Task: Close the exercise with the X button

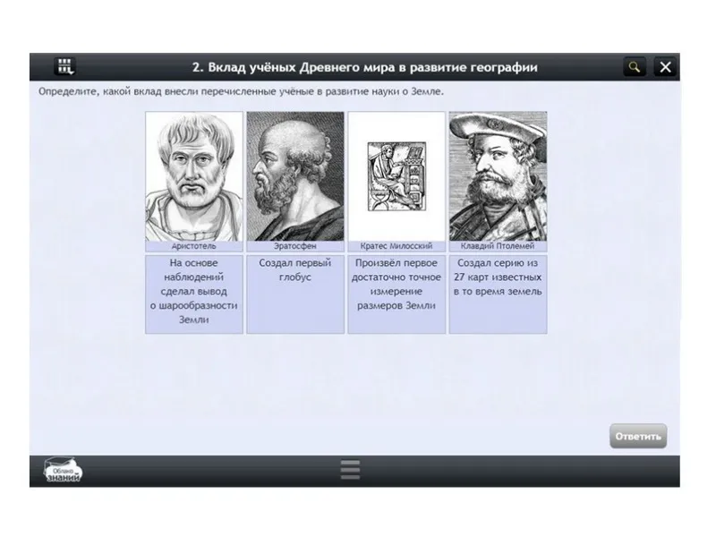Action: (x=664, y=67)
